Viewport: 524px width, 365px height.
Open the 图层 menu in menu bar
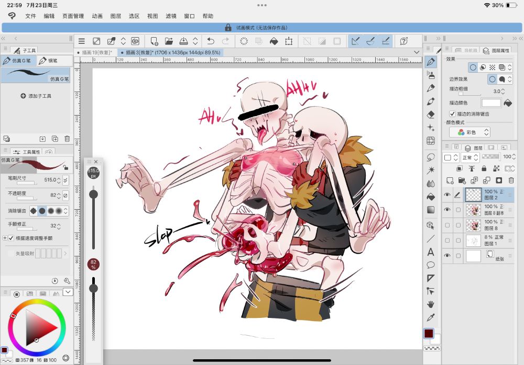click(116, 16)
